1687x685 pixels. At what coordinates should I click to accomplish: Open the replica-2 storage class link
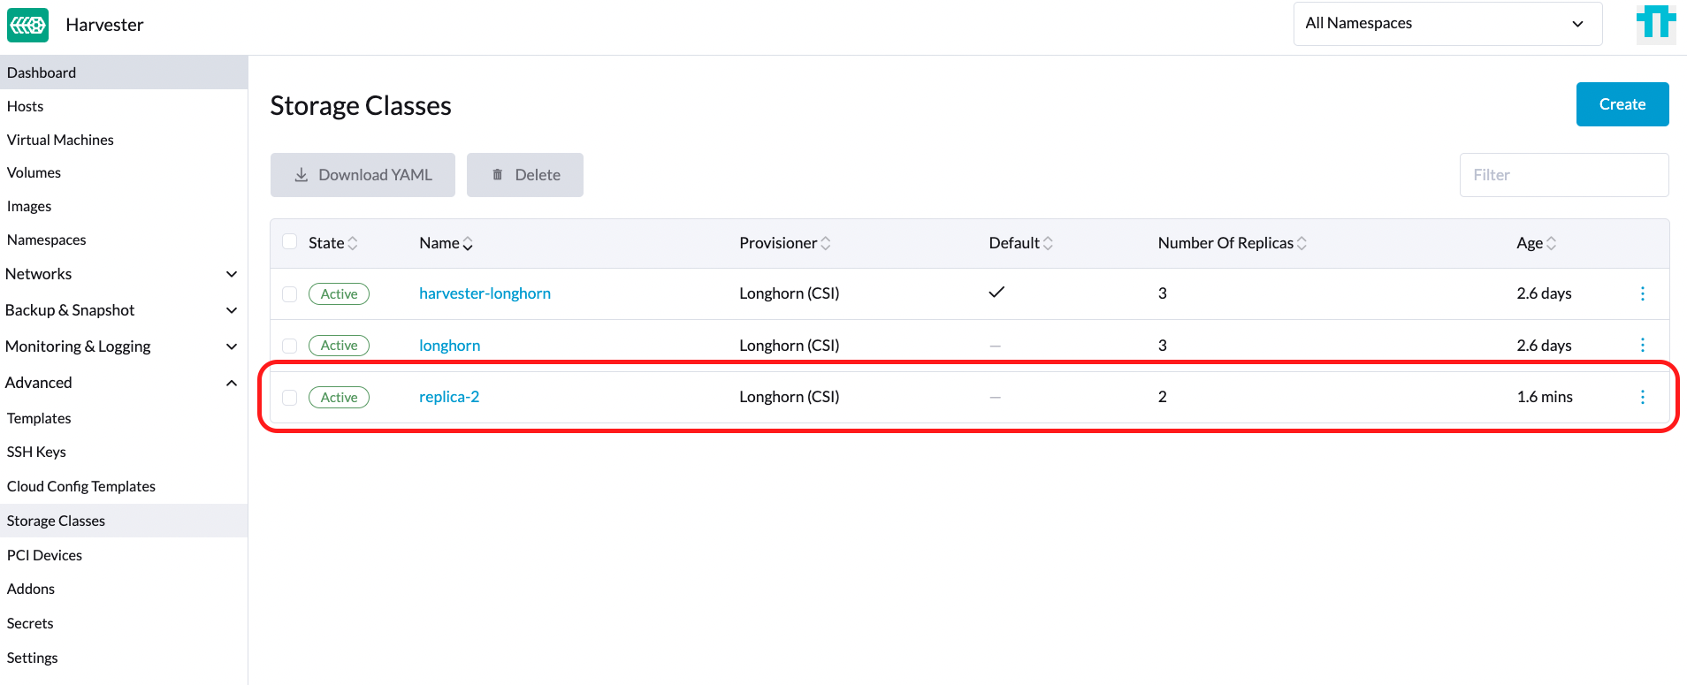point(449,397)
